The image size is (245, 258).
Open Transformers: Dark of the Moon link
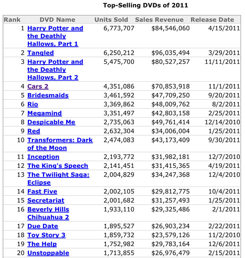(60, 144)
